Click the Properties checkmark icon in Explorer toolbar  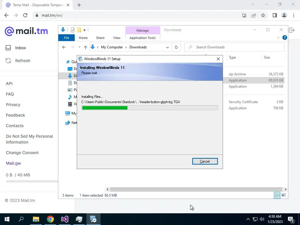pyautogui.click(x=73, y=30)
